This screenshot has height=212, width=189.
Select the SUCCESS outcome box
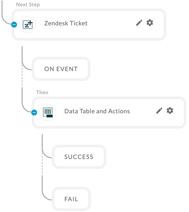79,157
